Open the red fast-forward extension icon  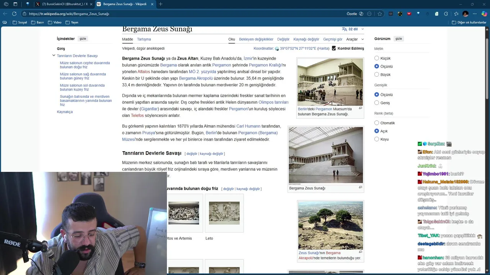tap(409, 14)
